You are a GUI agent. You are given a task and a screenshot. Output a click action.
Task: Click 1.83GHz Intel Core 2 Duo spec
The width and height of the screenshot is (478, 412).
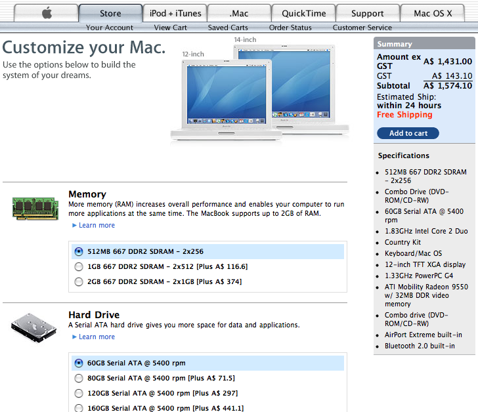426,231
